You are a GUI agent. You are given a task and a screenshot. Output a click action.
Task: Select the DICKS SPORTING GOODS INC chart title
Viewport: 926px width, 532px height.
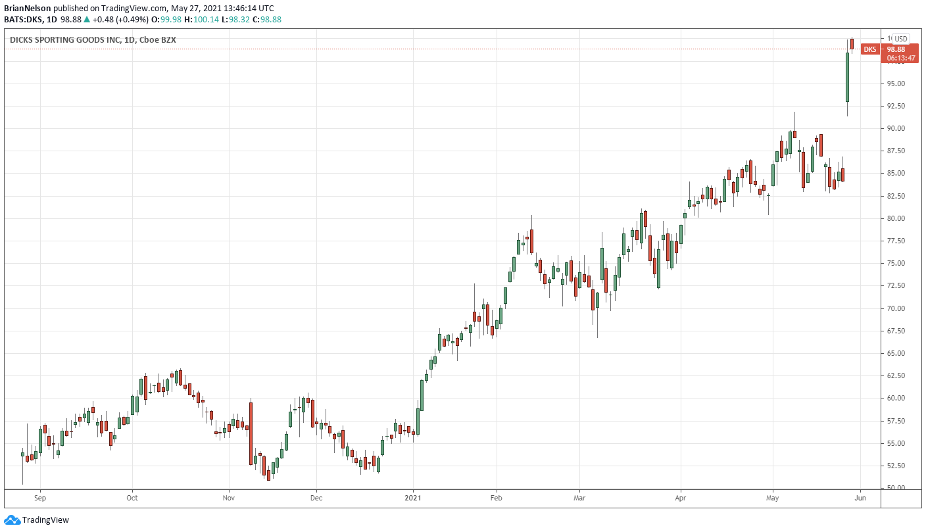64,40
